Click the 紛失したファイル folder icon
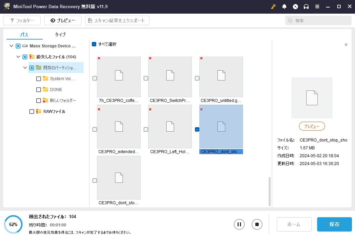 (32, 57)
